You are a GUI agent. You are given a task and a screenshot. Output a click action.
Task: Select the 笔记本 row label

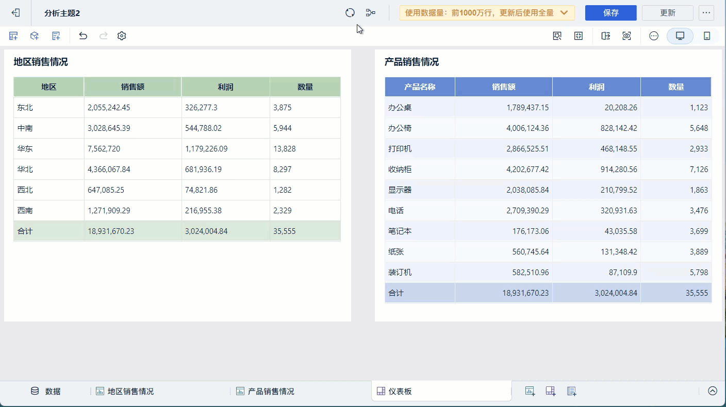point(400,231)
